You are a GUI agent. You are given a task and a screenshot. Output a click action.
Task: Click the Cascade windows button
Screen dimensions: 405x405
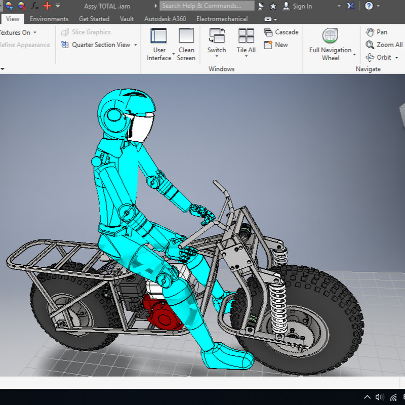click(281, 32)
